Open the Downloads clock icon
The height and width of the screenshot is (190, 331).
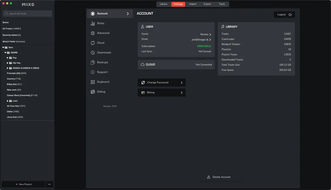coord(93,53)
